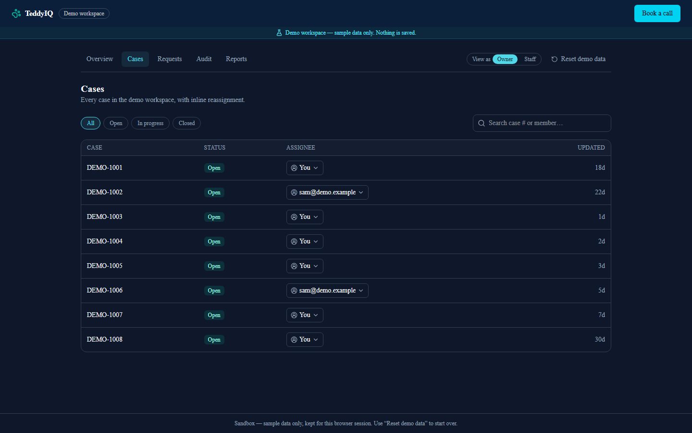The width and height of the screenshot is (692, 433).
Task: Click the 18d updated value
Action: 600,168
